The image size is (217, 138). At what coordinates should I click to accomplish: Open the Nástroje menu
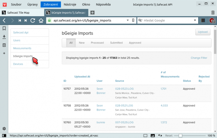coord(70,5)
